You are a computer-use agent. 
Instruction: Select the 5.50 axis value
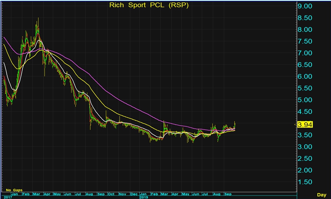pyautogui.click(x=305, y=88)
